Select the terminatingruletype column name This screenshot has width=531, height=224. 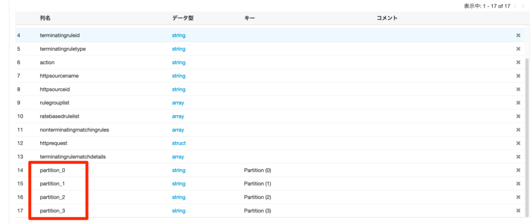(63, 49)
